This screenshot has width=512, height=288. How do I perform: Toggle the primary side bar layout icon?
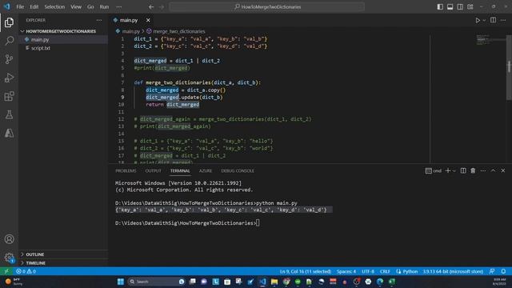click(x=440, y=7)
